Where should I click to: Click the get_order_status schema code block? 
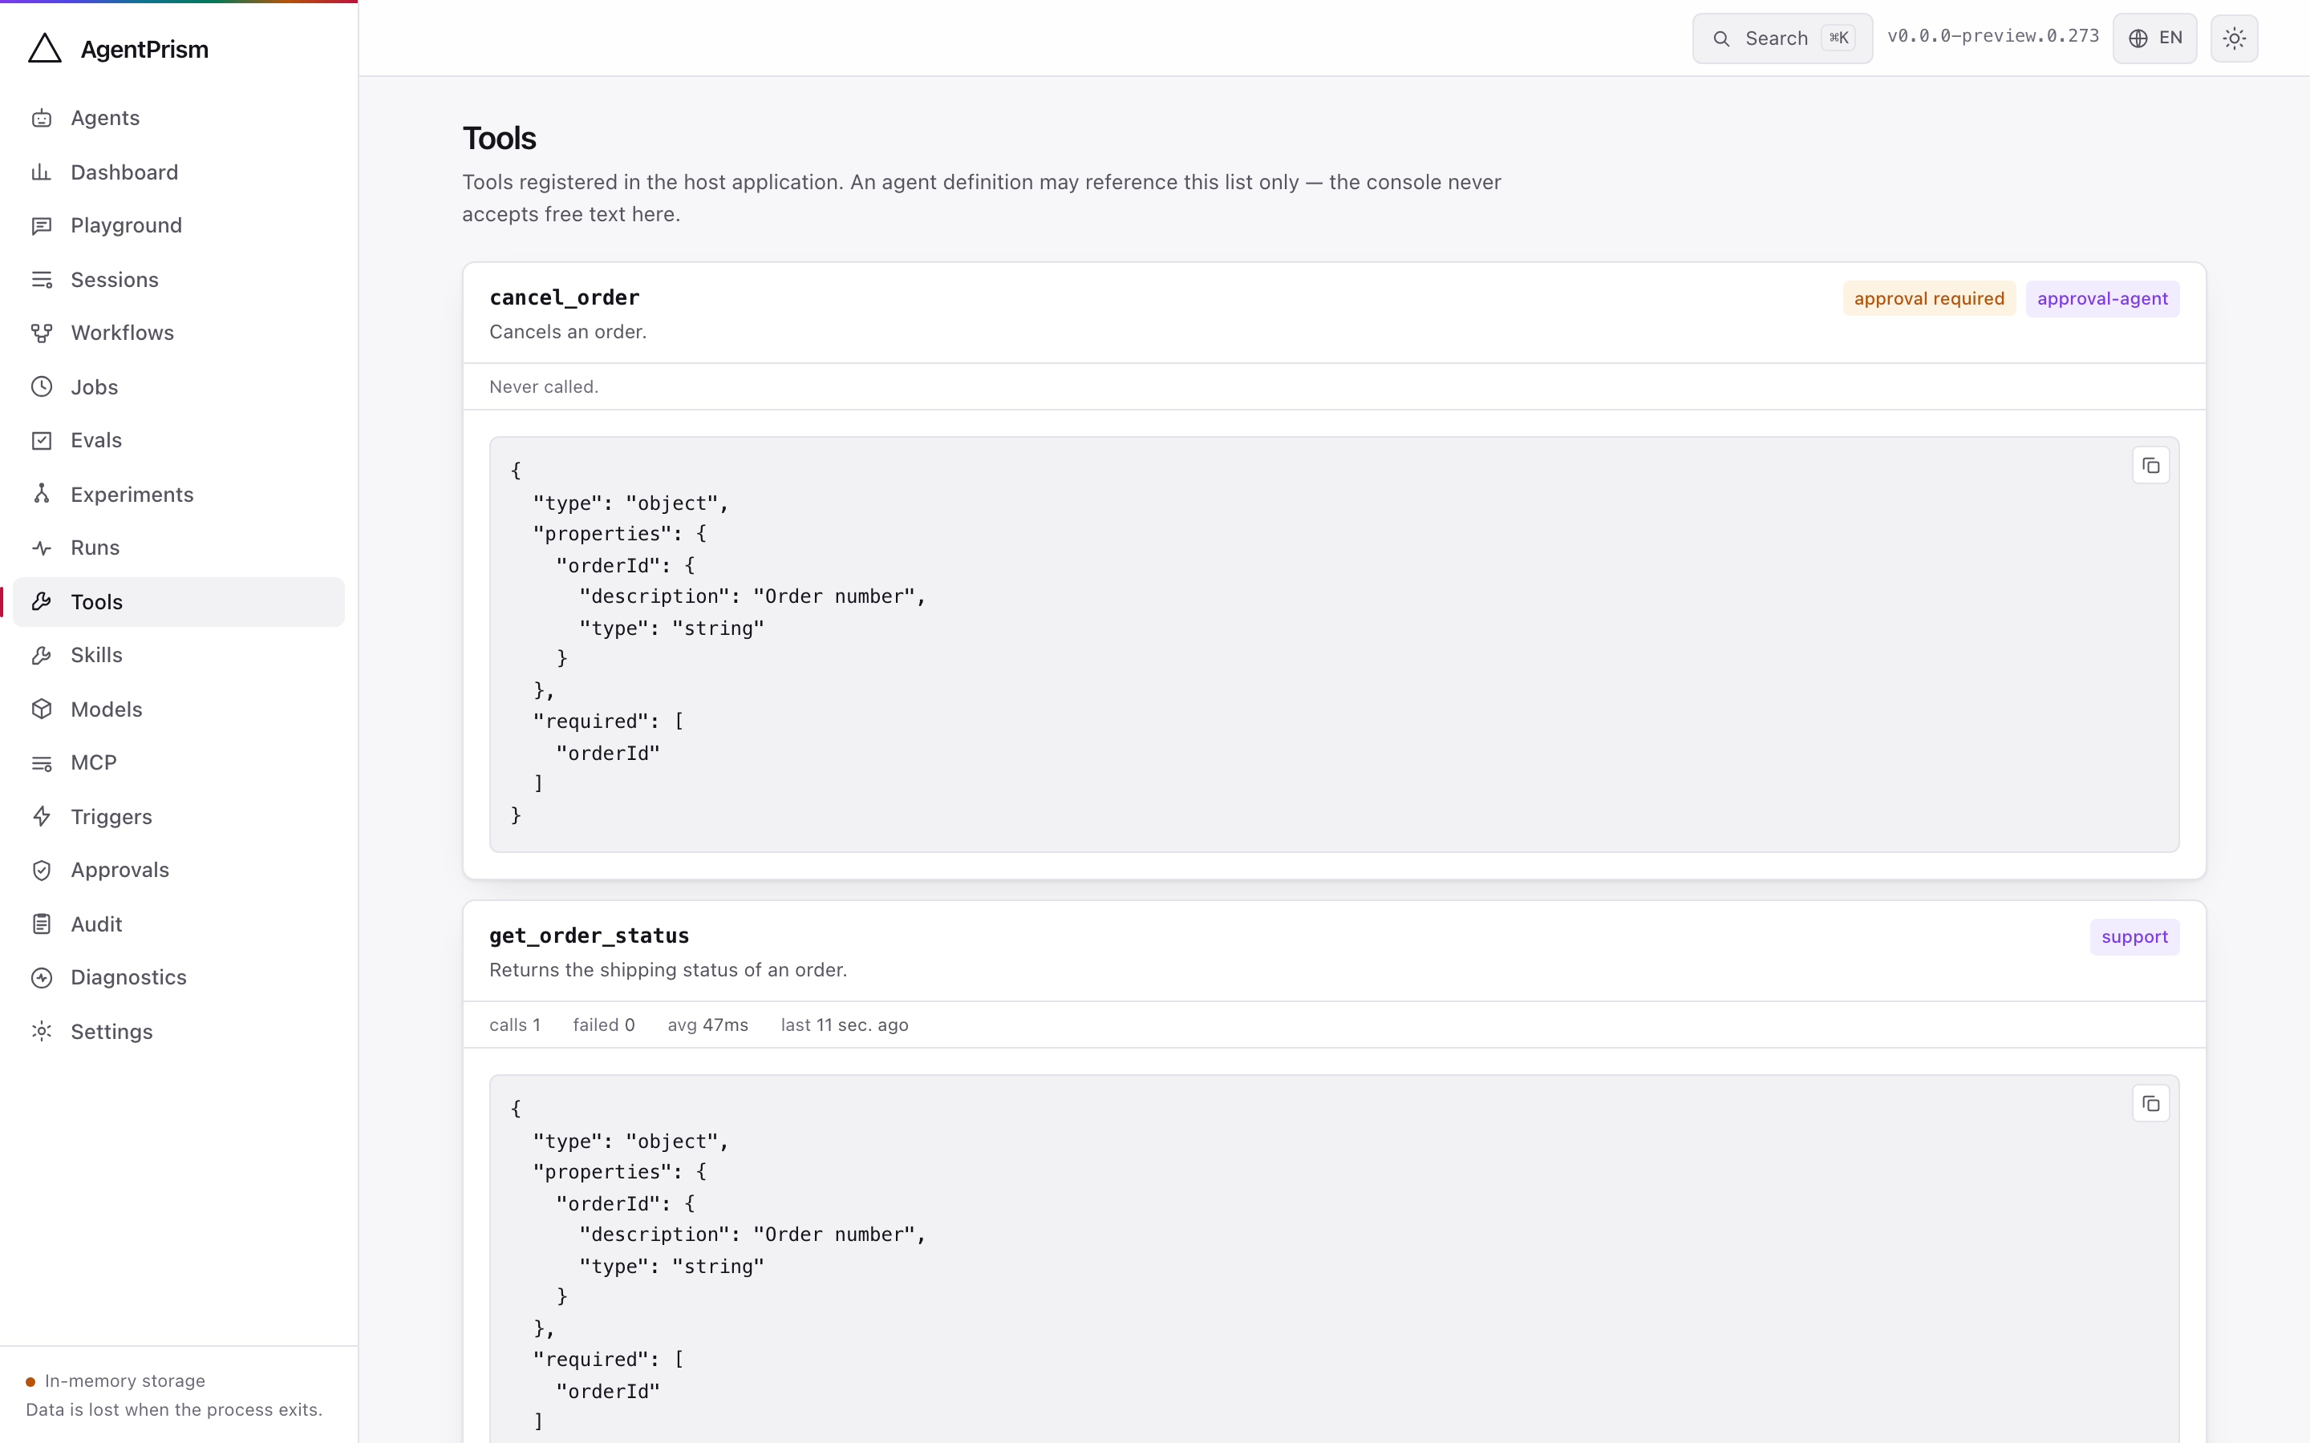pos(1334,1259)
